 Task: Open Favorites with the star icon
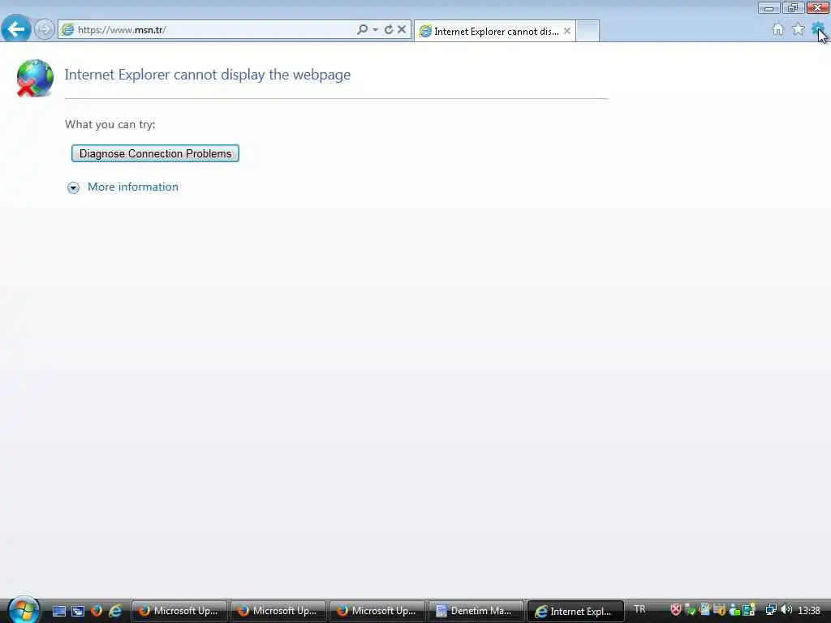tap(799, 30)
